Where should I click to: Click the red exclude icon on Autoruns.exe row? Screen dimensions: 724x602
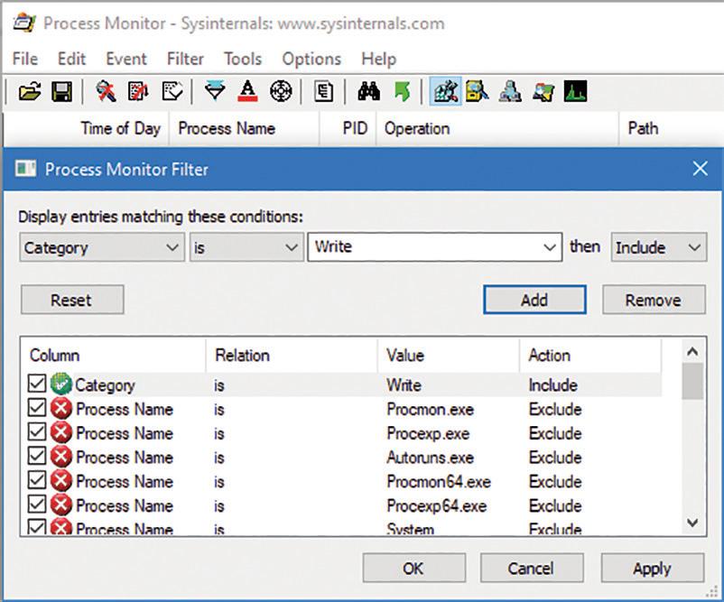click(x=61, y=457)
